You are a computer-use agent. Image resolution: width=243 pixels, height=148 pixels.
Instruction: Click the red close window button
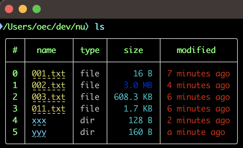9,9
